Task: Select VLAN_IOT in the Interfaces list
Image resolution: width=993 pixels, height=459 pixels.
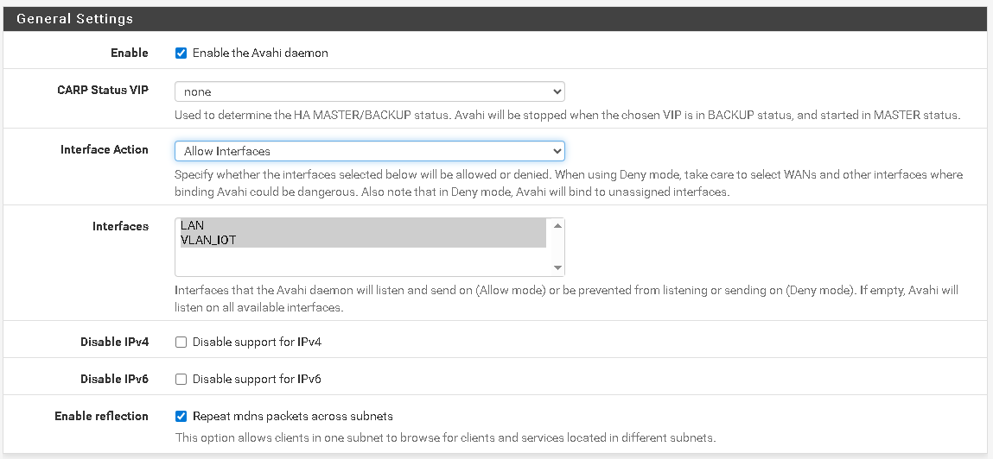Action: click(361, 241)
